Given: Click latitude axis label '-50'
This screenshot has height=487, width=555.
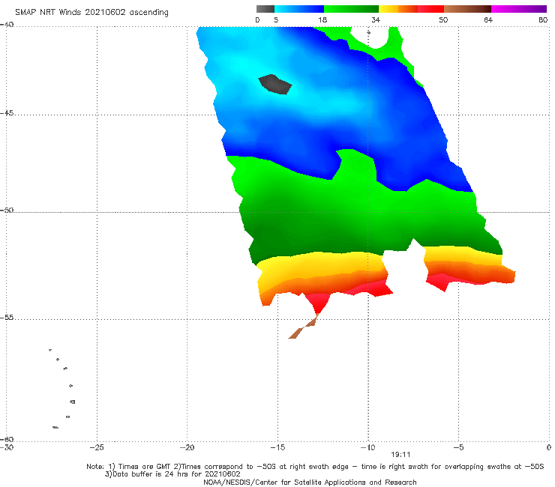Looking at the screenshot, I should (7, 211).
